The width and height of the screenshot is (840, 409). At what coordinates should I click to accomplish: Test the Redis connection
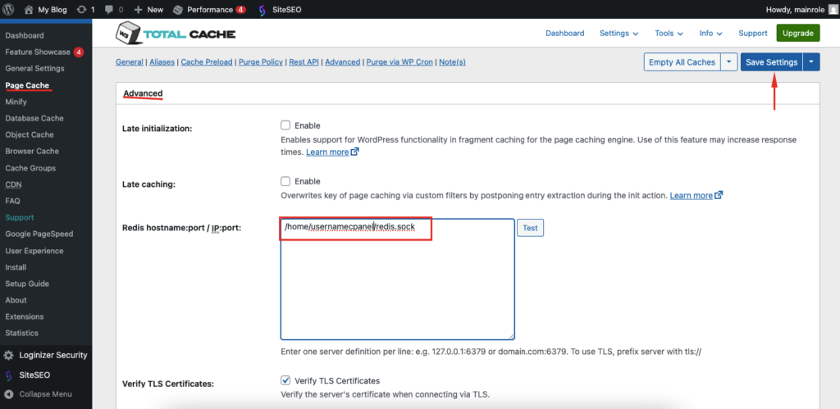530,228
